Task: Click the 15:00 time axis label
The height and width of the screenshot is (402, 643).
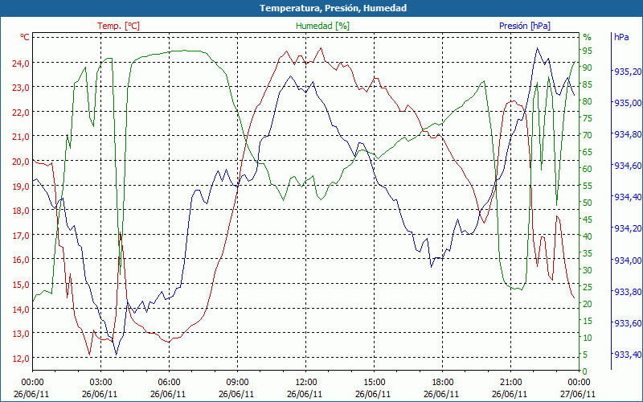Action: click(374, 383)
